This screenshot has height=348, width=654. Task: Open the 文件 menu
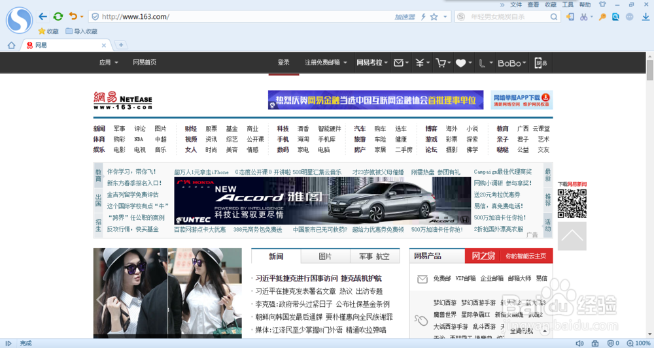[516, 5]
